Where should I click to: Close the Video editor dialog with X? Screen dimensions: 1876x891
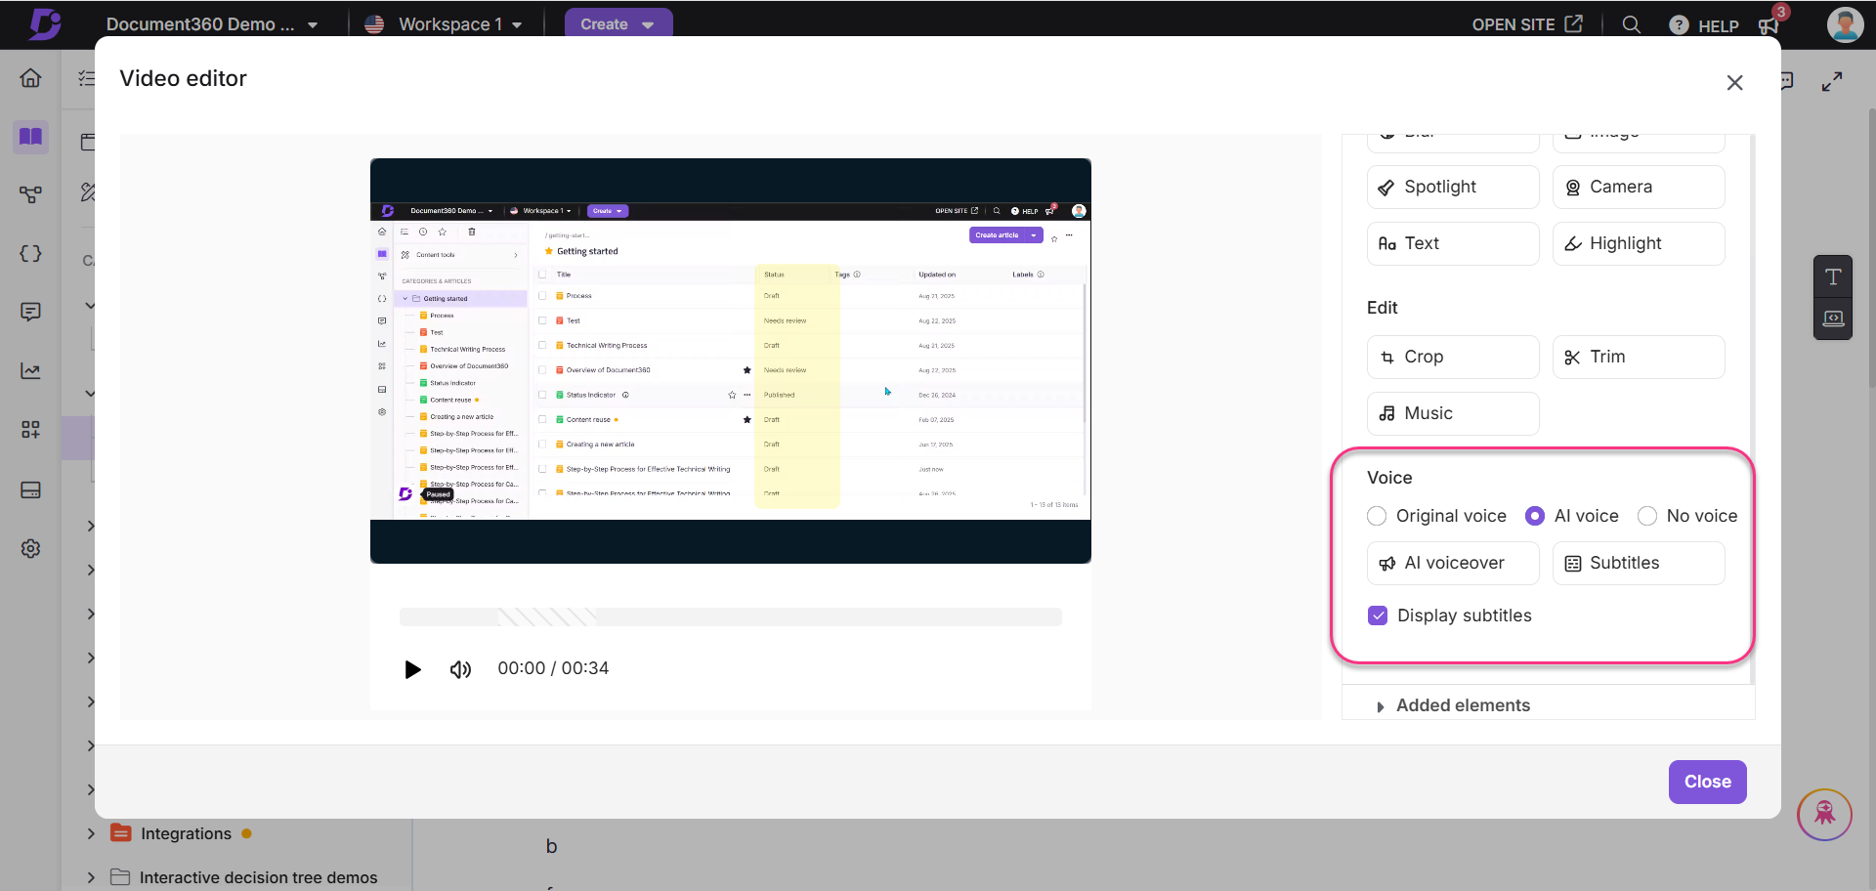[x=1734, y=83]
